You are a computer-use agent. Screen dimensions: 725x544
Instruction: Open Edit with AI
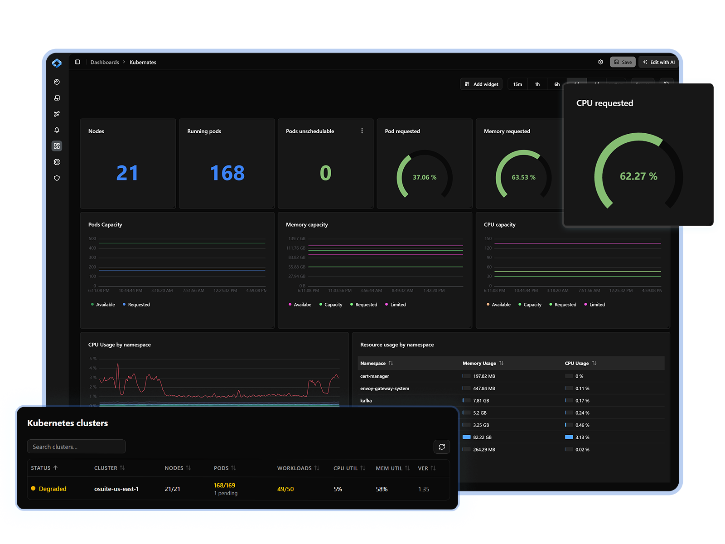[658, 62]
